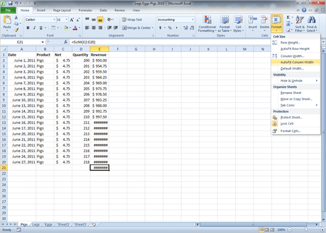Toggle the highlighted Bottom Align button
326x233 pixels.
point(100,19)
